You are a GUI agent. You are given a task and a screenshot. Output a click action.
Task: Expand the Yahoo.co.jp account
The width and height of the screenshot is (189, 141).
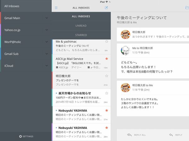tap(47, 30)
